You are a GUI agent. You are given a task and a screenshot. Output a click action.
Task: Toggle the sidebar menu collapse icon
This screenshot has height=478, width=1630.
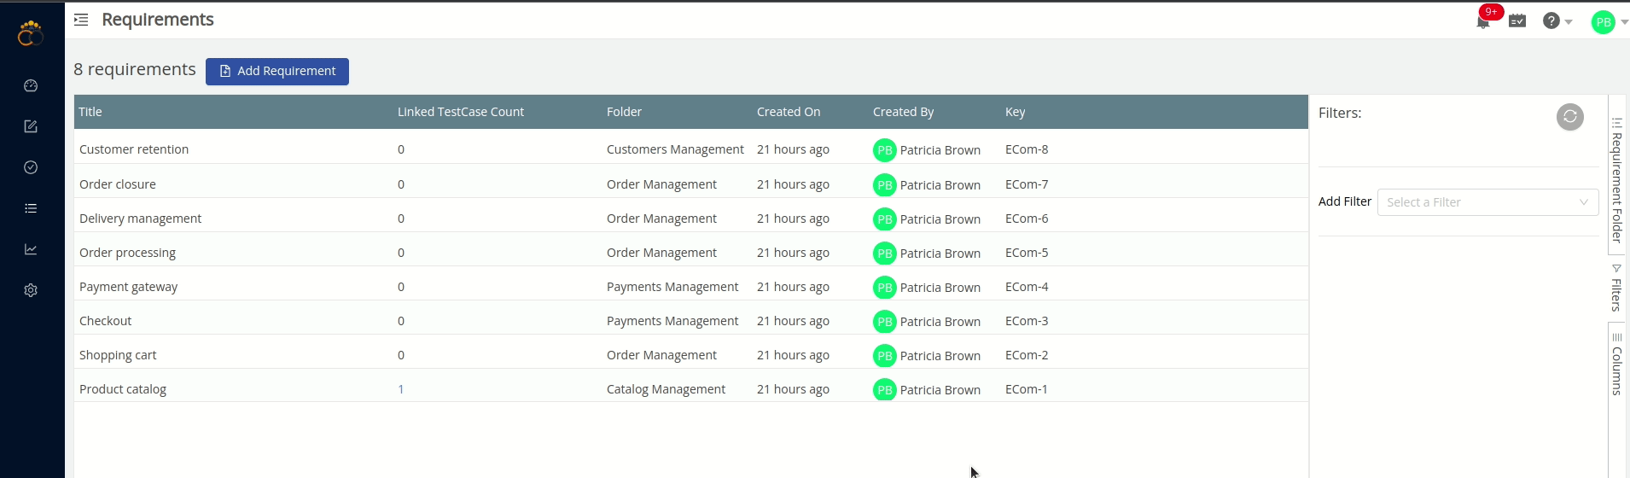(81, 20)
